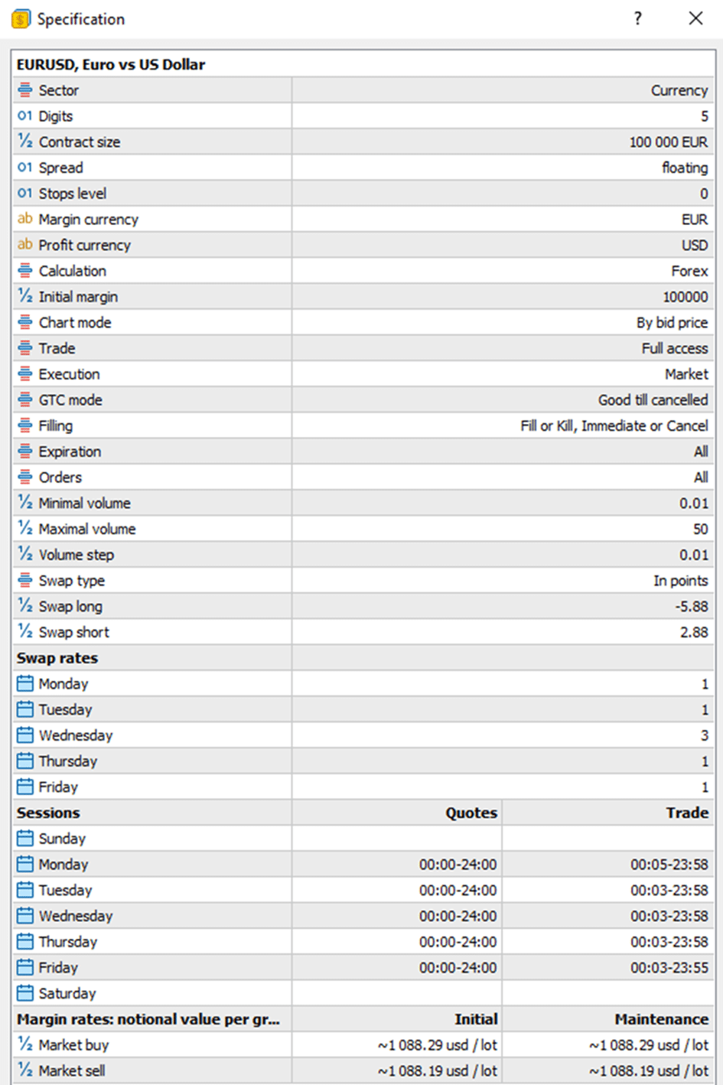Screen dimensions: 723x1085
Task: Click the ab icon beside Profit currency
Action: pos(25,245)
